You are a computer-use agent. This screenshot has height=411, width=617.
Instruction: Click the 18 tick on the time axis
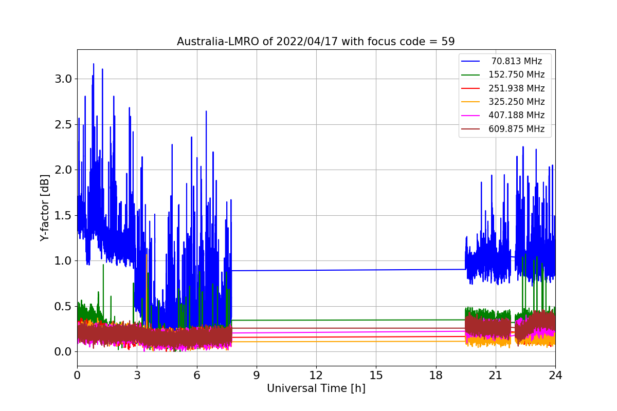click(x=435, y=375)
